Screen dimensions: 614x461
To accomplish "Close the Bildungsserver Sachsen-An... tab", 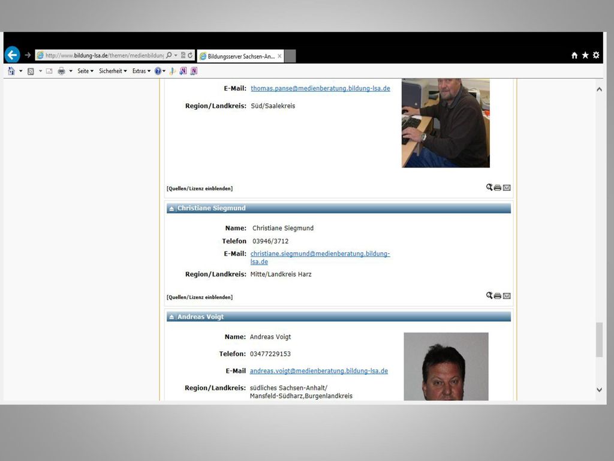I will (279, 56).
